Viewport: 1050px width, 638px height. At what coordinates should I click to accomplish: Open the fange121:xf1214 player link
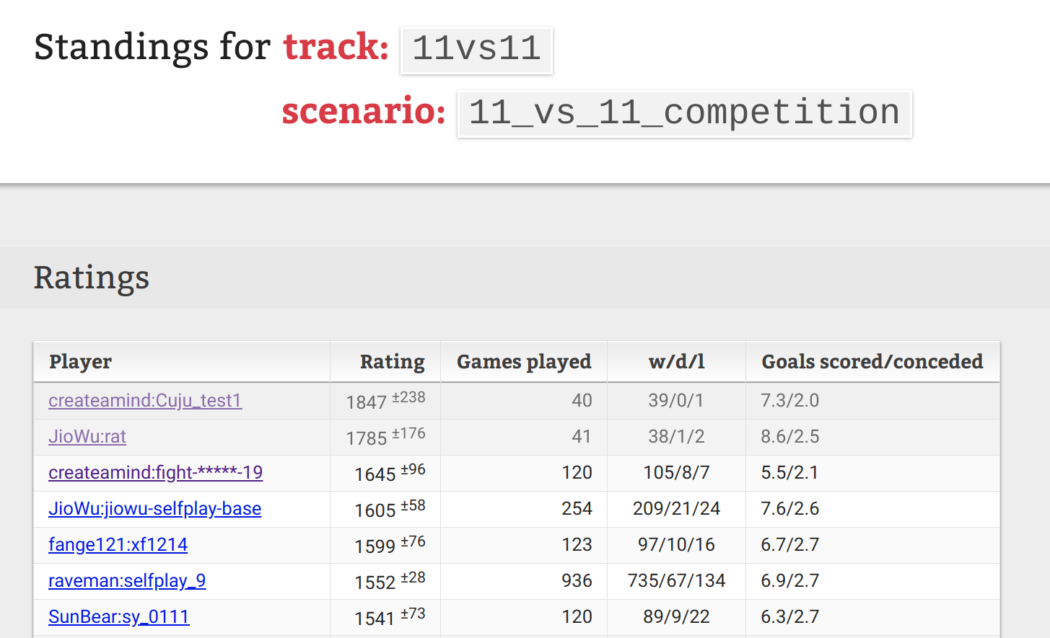pos(118,545)
